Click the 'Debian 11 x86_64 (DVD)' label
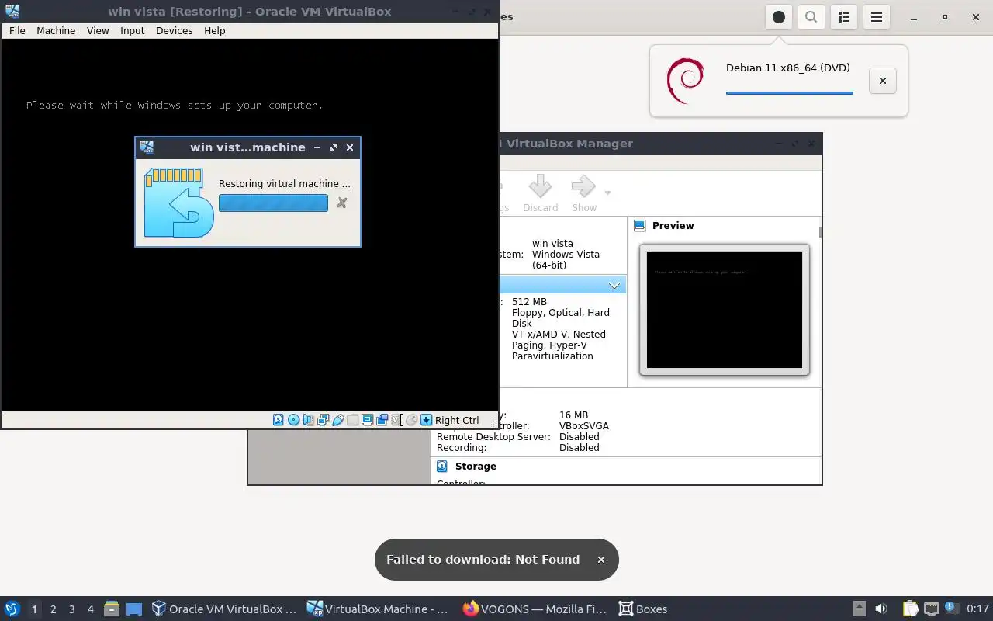This screenshot has height=621, width=993. point(788,68)
